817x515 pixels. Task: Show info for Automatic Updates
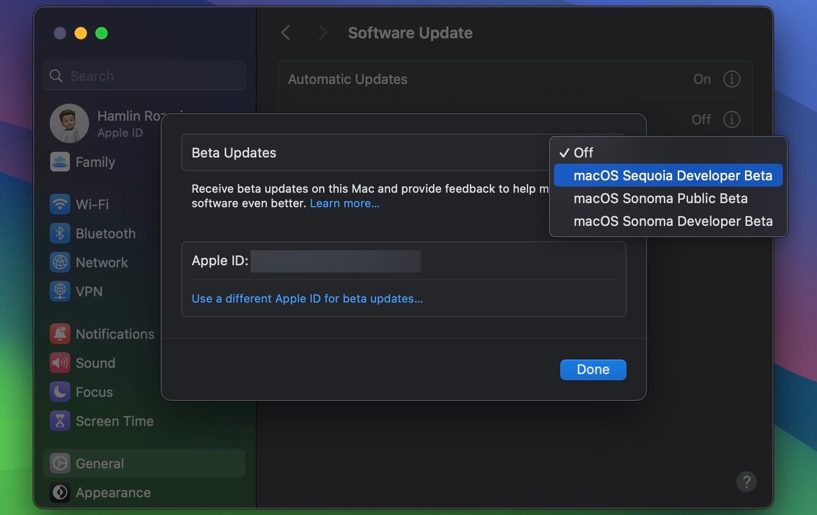pos(732,79)
